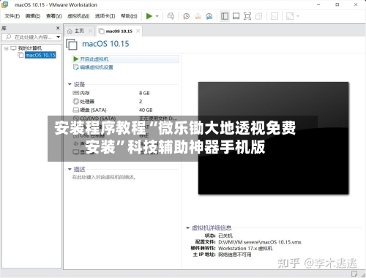The height and width of the screenshot is (278, 366).
Task: Select macOS 10.15 in the library tree
Action: point(40,55)
